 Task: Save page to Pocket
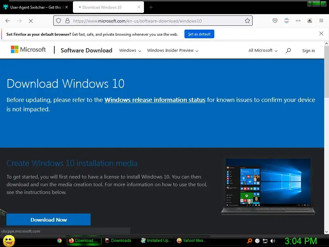coord(275,21)
